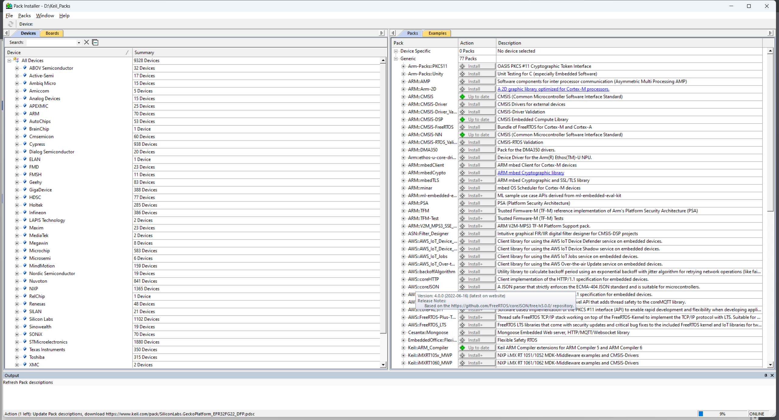Image resolution: width=779 pixels, height=420 pixels.
Task: Collapse the Device Specific packs group
Action: (x=396, y=51)
